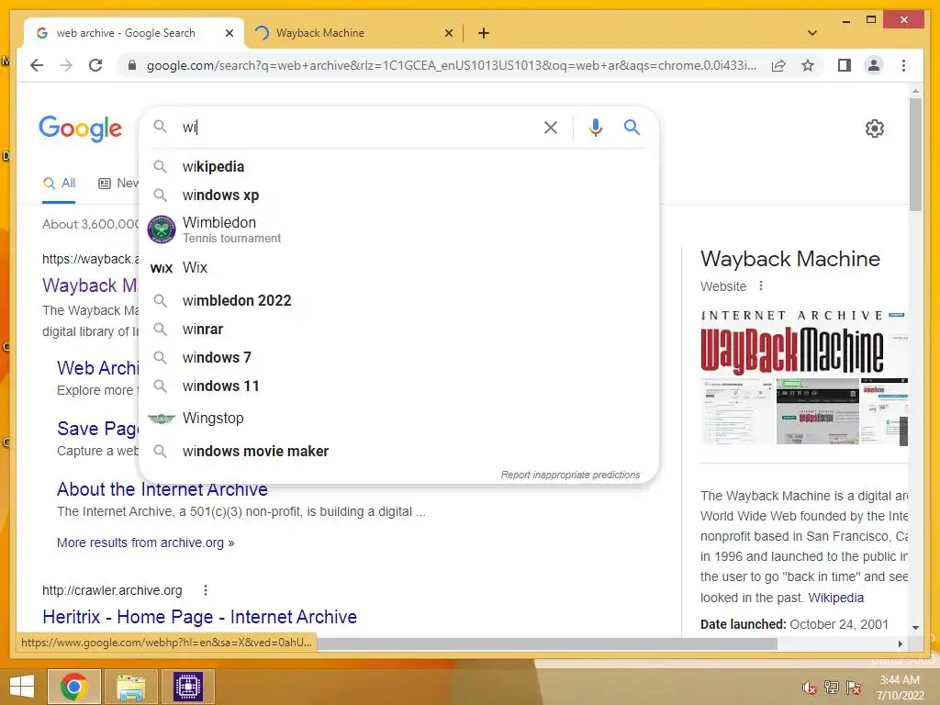Select the Wix suggestion
940x705 pixels.
398,267
